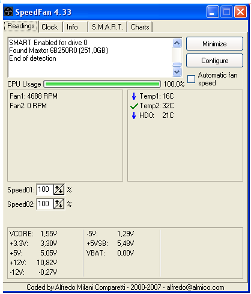This screenshot has height=294, width=251.
Task: Enable the Automatic fan speed checkbox
Action: point(191,79)
